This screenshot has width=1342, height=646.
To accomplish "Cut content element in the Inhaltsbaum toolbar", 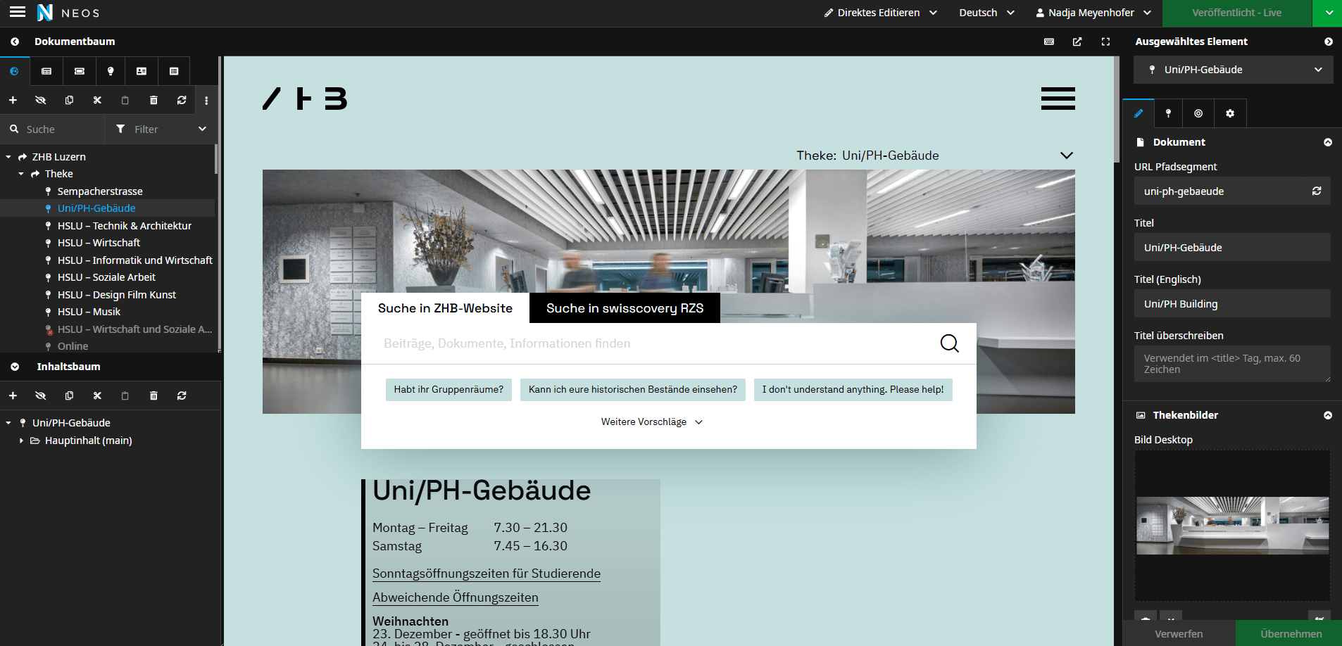I will point(97,395).
